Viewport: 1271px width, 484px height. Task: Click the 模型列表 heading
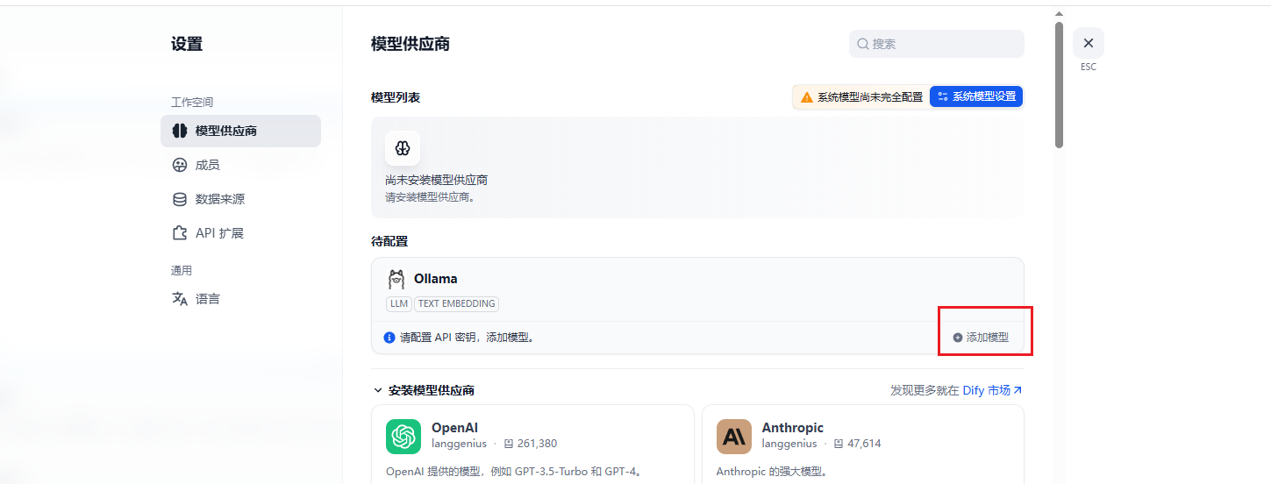click(x=396, y=97)
